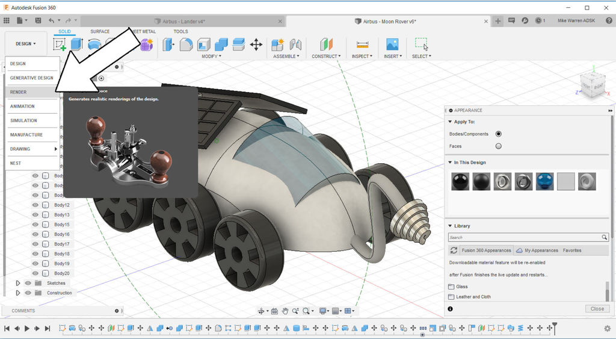The width and height of the screenshot is (616, 339).
Task: Click the Joint icon in Assemble group
Action: (x=295, y=45)
